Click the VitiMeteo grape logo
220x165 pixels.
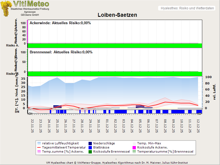coord(5,8)
